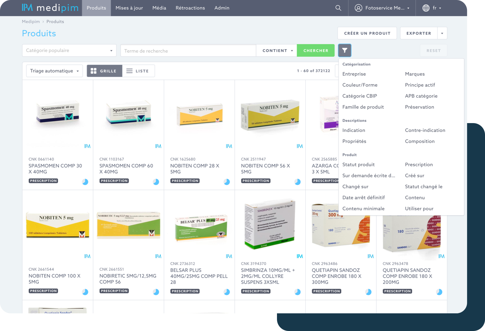Click the Produits breadcrumb link
This screenshot has width=485, height=331.
[55, 21]
